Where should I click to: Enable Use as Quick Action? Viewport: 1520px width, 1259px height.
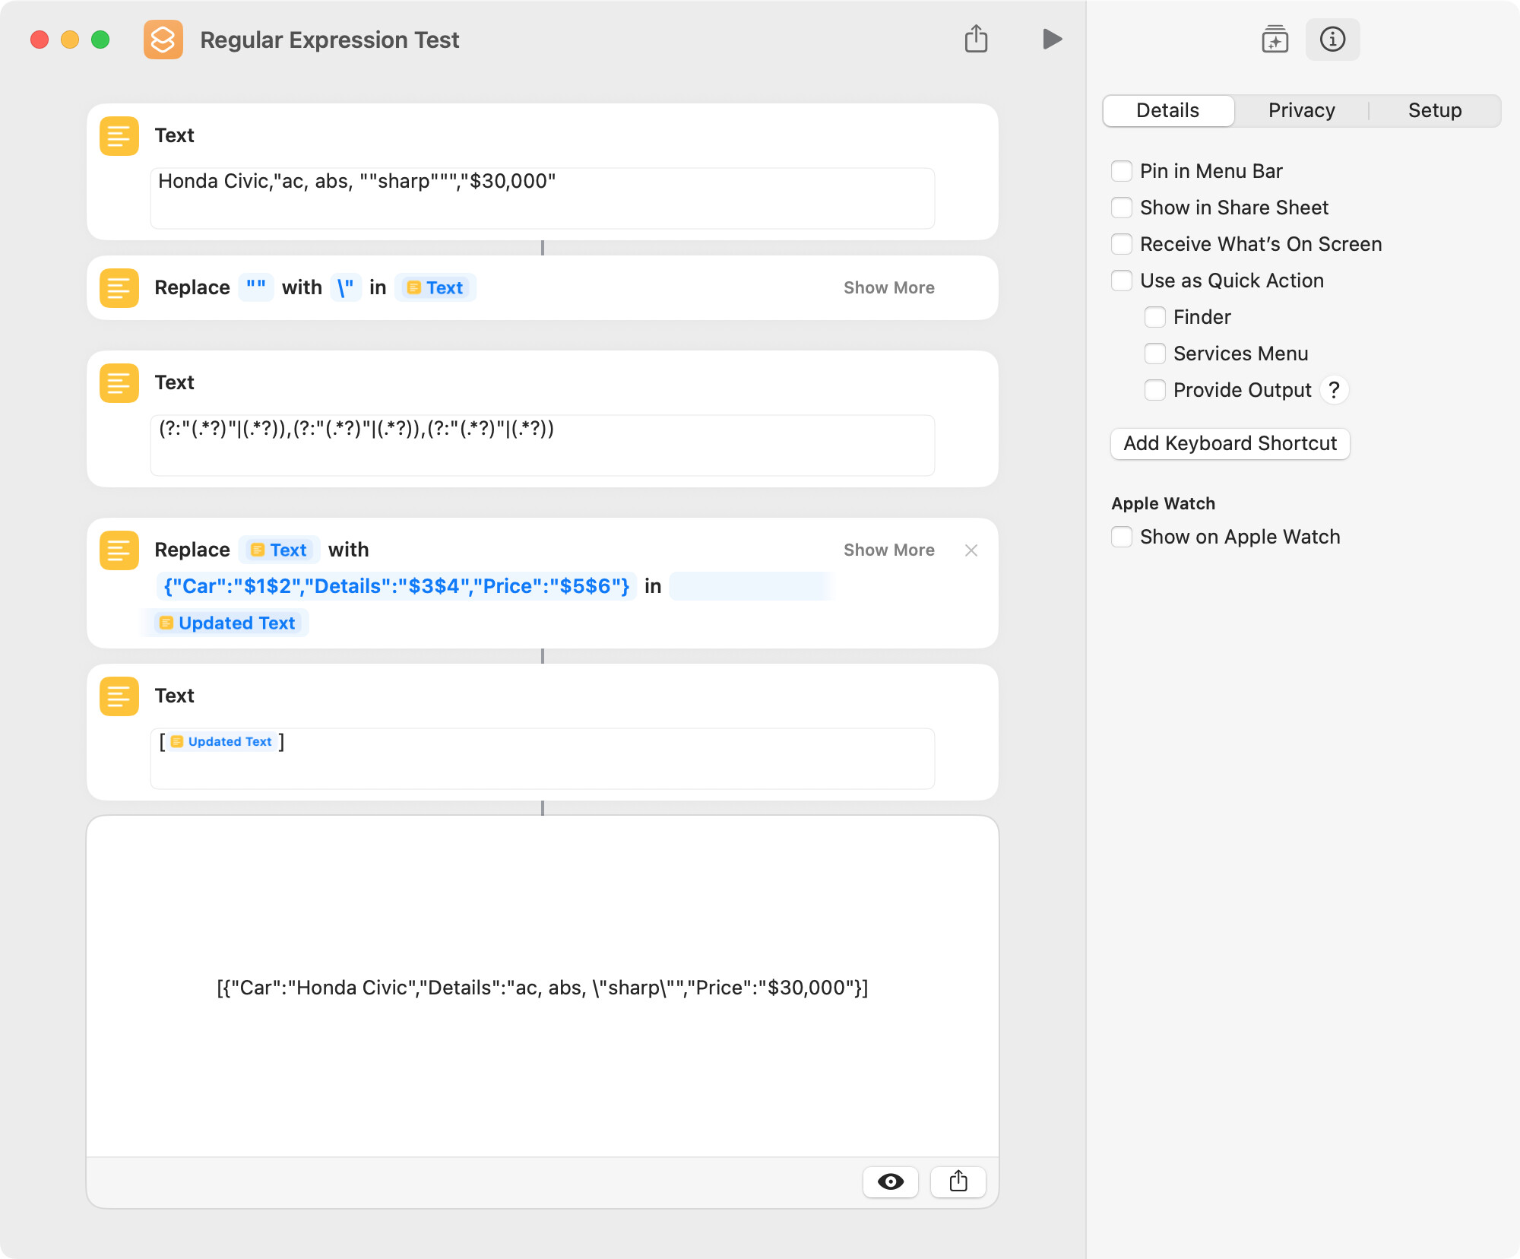coord(1122,281)
